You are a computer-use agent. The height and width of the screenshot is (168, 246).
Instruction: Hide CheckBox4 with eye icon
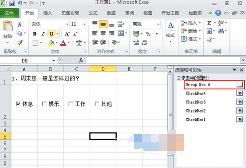[239, 94]
